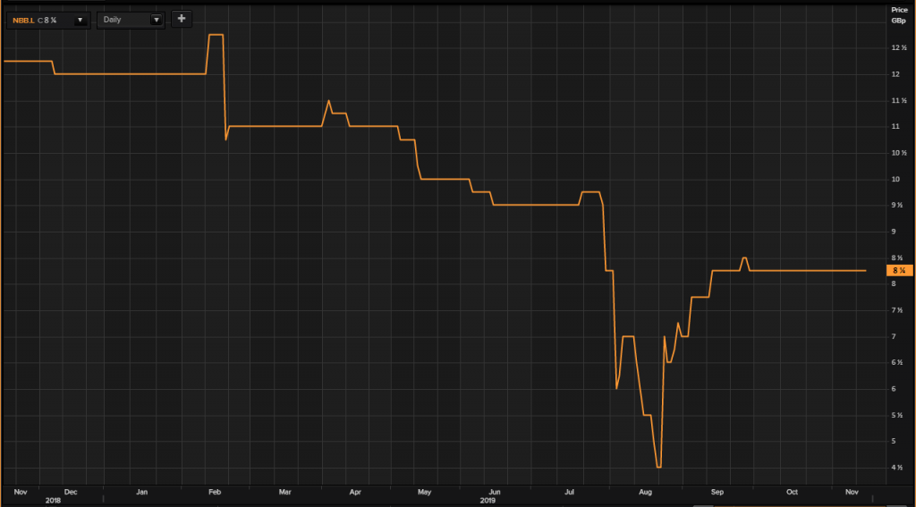
Task: Click the plus button to add a series
Action: pos(182,19)
